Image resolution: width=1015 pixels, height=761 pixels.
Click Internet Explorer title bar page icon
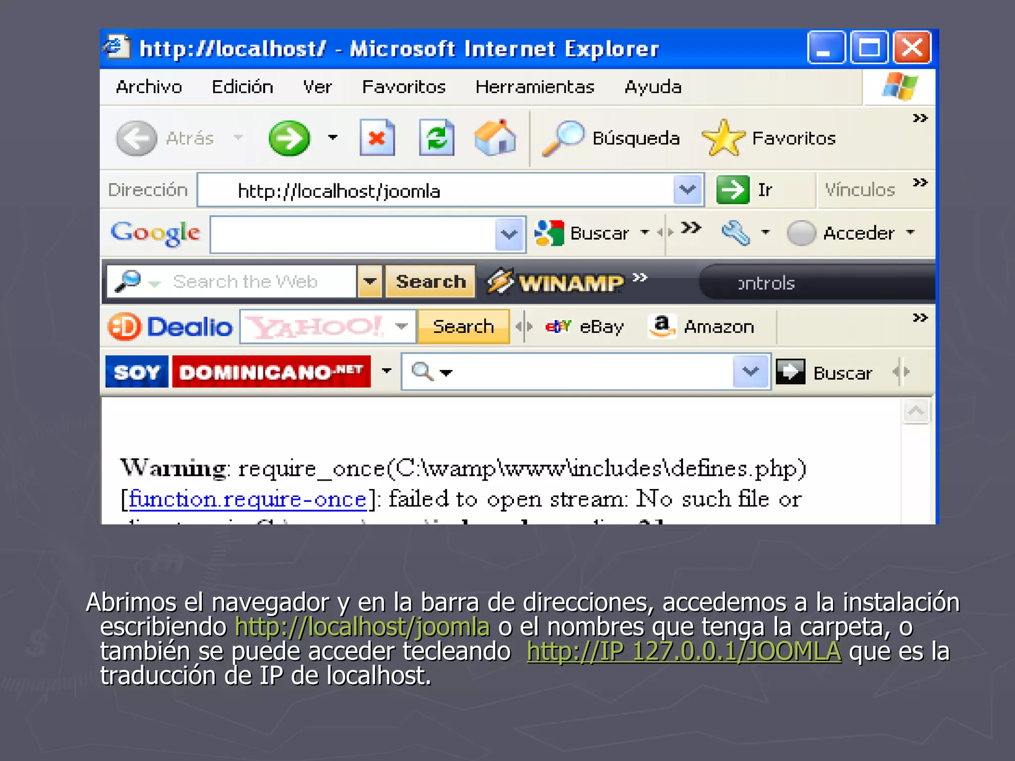(x=117, y=47)
